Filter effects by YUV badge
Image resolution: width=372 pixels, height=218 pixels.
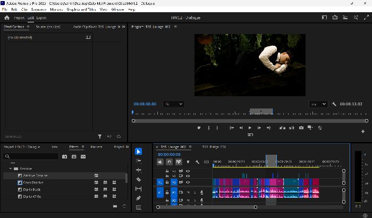[x=83, y=157]
